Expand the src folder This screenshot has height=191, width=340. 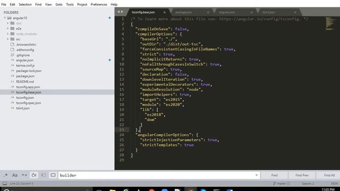pyautogui.click(x=8, y=39)
